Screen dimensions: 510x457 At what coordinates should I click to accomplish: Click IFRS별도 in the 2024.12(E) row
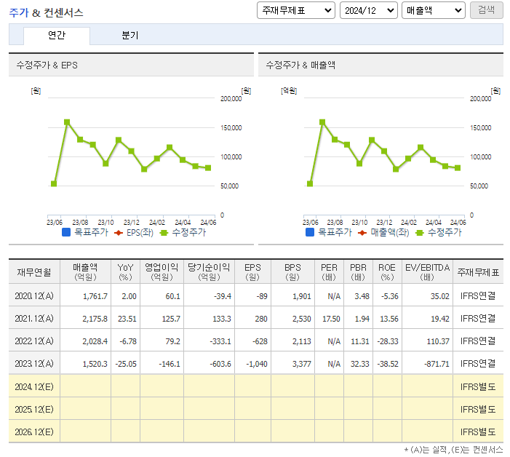tap(478, 386)
